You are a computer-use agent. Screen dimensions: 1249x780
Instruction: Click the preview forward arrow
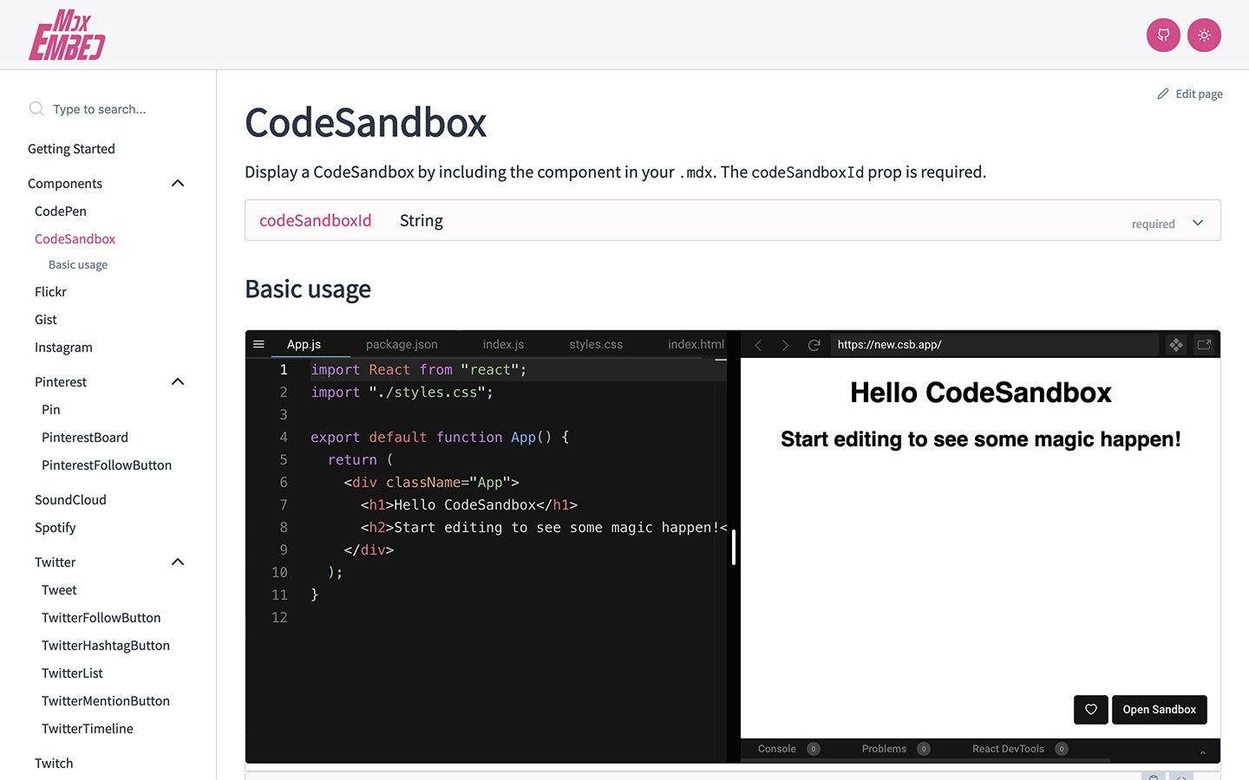click(x=785, y=345)
